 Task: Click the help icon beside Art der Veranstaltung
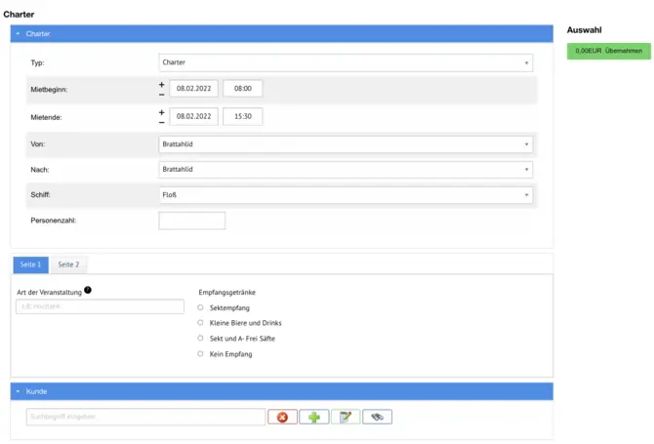(x=88, y=290)
